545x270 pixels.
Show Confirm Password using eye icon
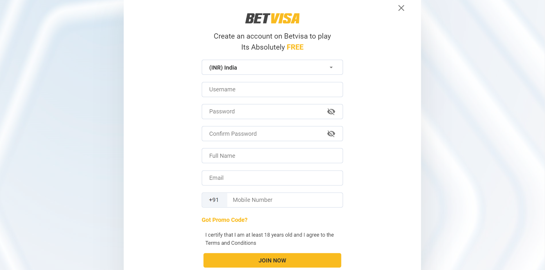click(x=331, y=134)
